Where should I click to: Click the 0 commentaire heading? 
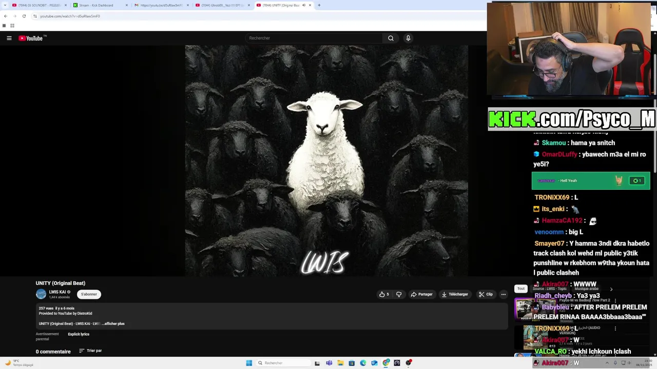pos(53,352)
